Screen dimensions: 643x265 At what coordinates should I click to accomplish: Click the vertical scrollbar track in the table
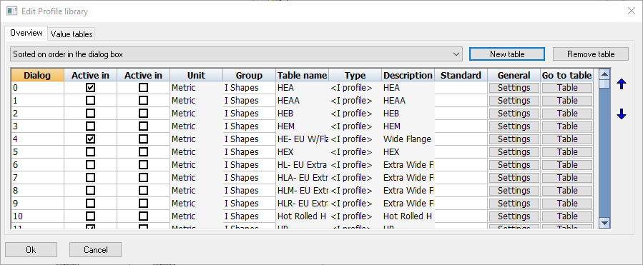pyautogui.click(x=604, y=152)
